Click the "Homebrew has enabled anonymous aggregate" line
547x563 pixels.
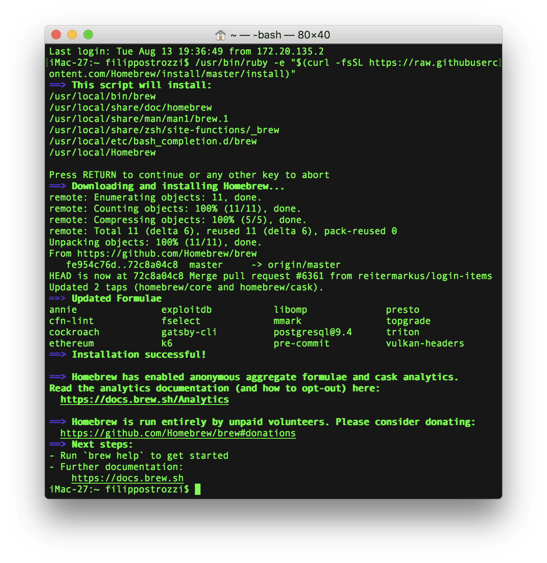pyautogui.click(x=265, y=377)
